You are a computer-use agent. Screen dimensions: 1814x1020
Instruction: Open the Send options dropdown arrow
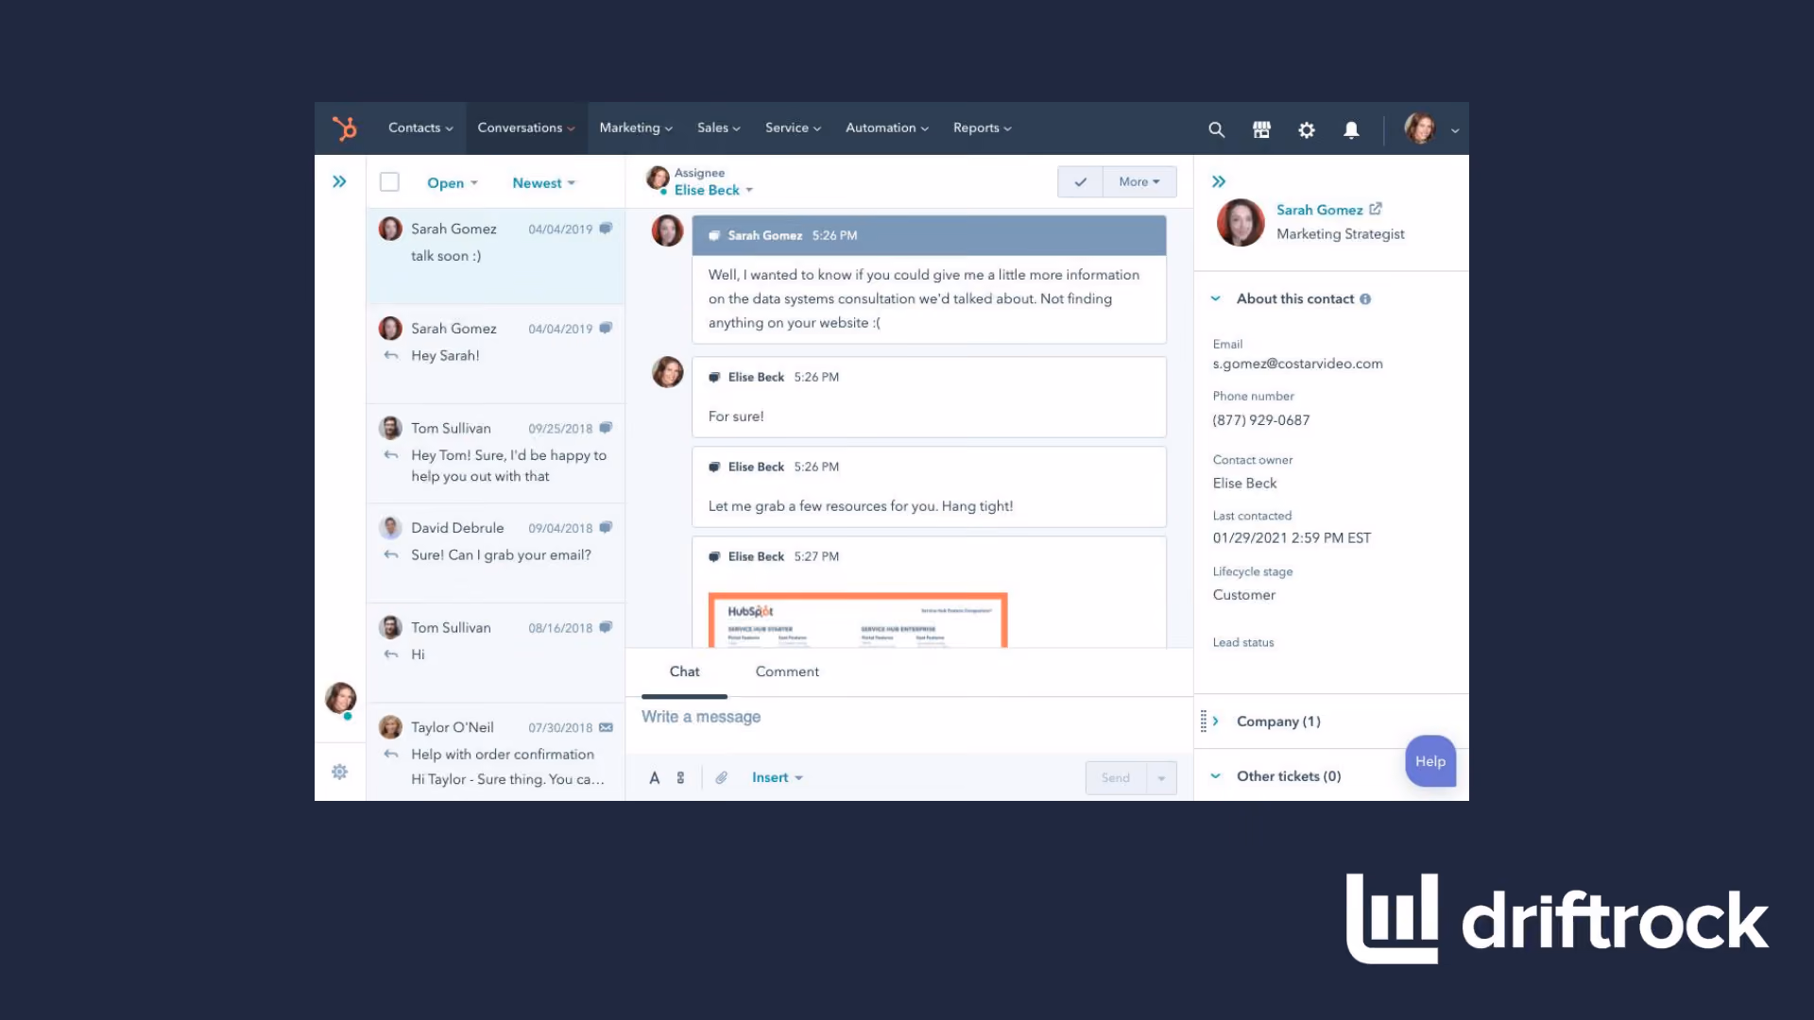coord(1161,777)
